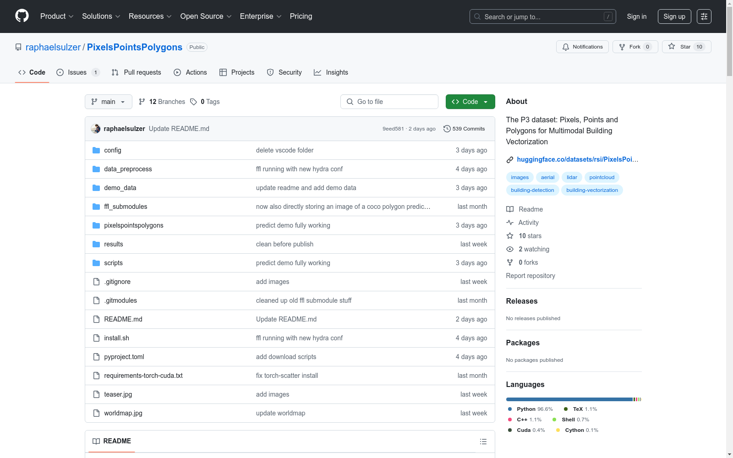Image resolution: width=733 pixels, height=458 pixels.
Task: Open the Issues tab
Action: [78, 72]
